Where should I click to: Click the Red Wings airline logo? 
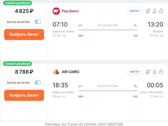(56, 11)
